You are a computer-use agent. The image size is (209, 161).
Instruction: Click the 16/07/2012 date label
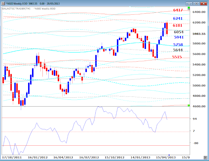pos(89,157)
